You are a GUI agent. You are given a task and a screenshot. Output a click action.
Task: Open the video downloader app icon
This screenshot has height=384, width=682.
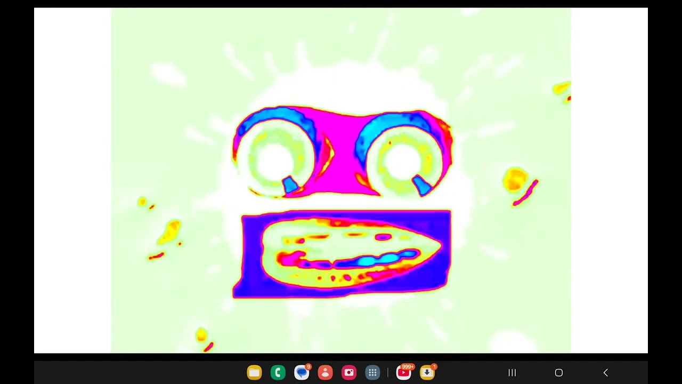[x=427, y=373]
